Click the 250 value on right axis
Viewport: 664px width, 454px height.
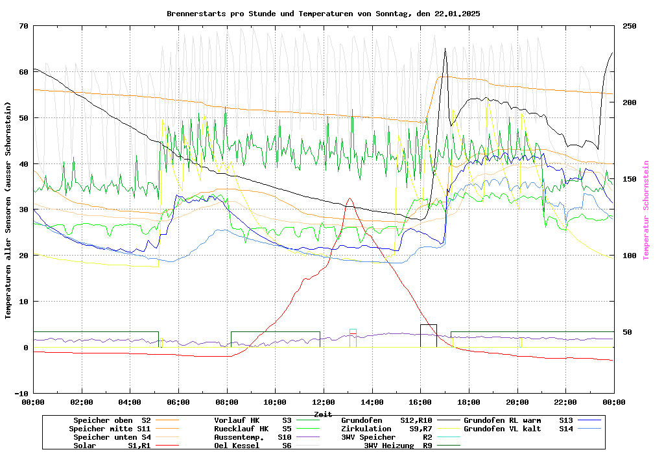[x=630, y=26]
